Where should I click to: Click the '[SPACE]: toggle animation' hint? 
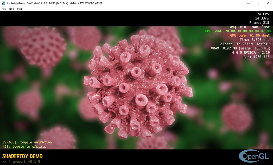click(27, 142)
